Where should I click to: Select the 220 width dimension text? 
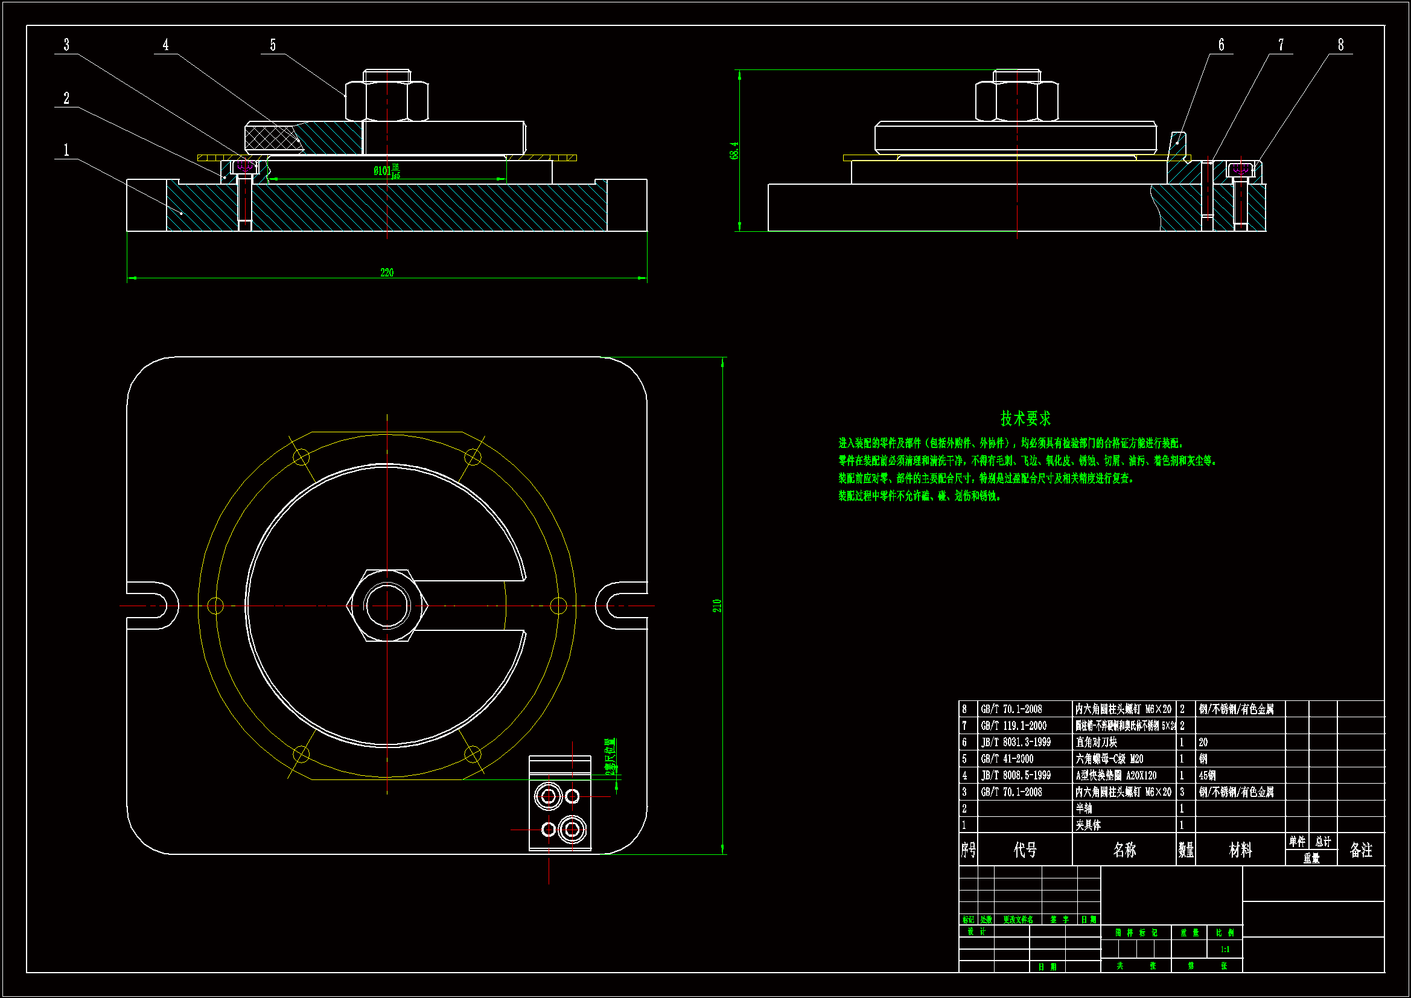pos(387,272)
